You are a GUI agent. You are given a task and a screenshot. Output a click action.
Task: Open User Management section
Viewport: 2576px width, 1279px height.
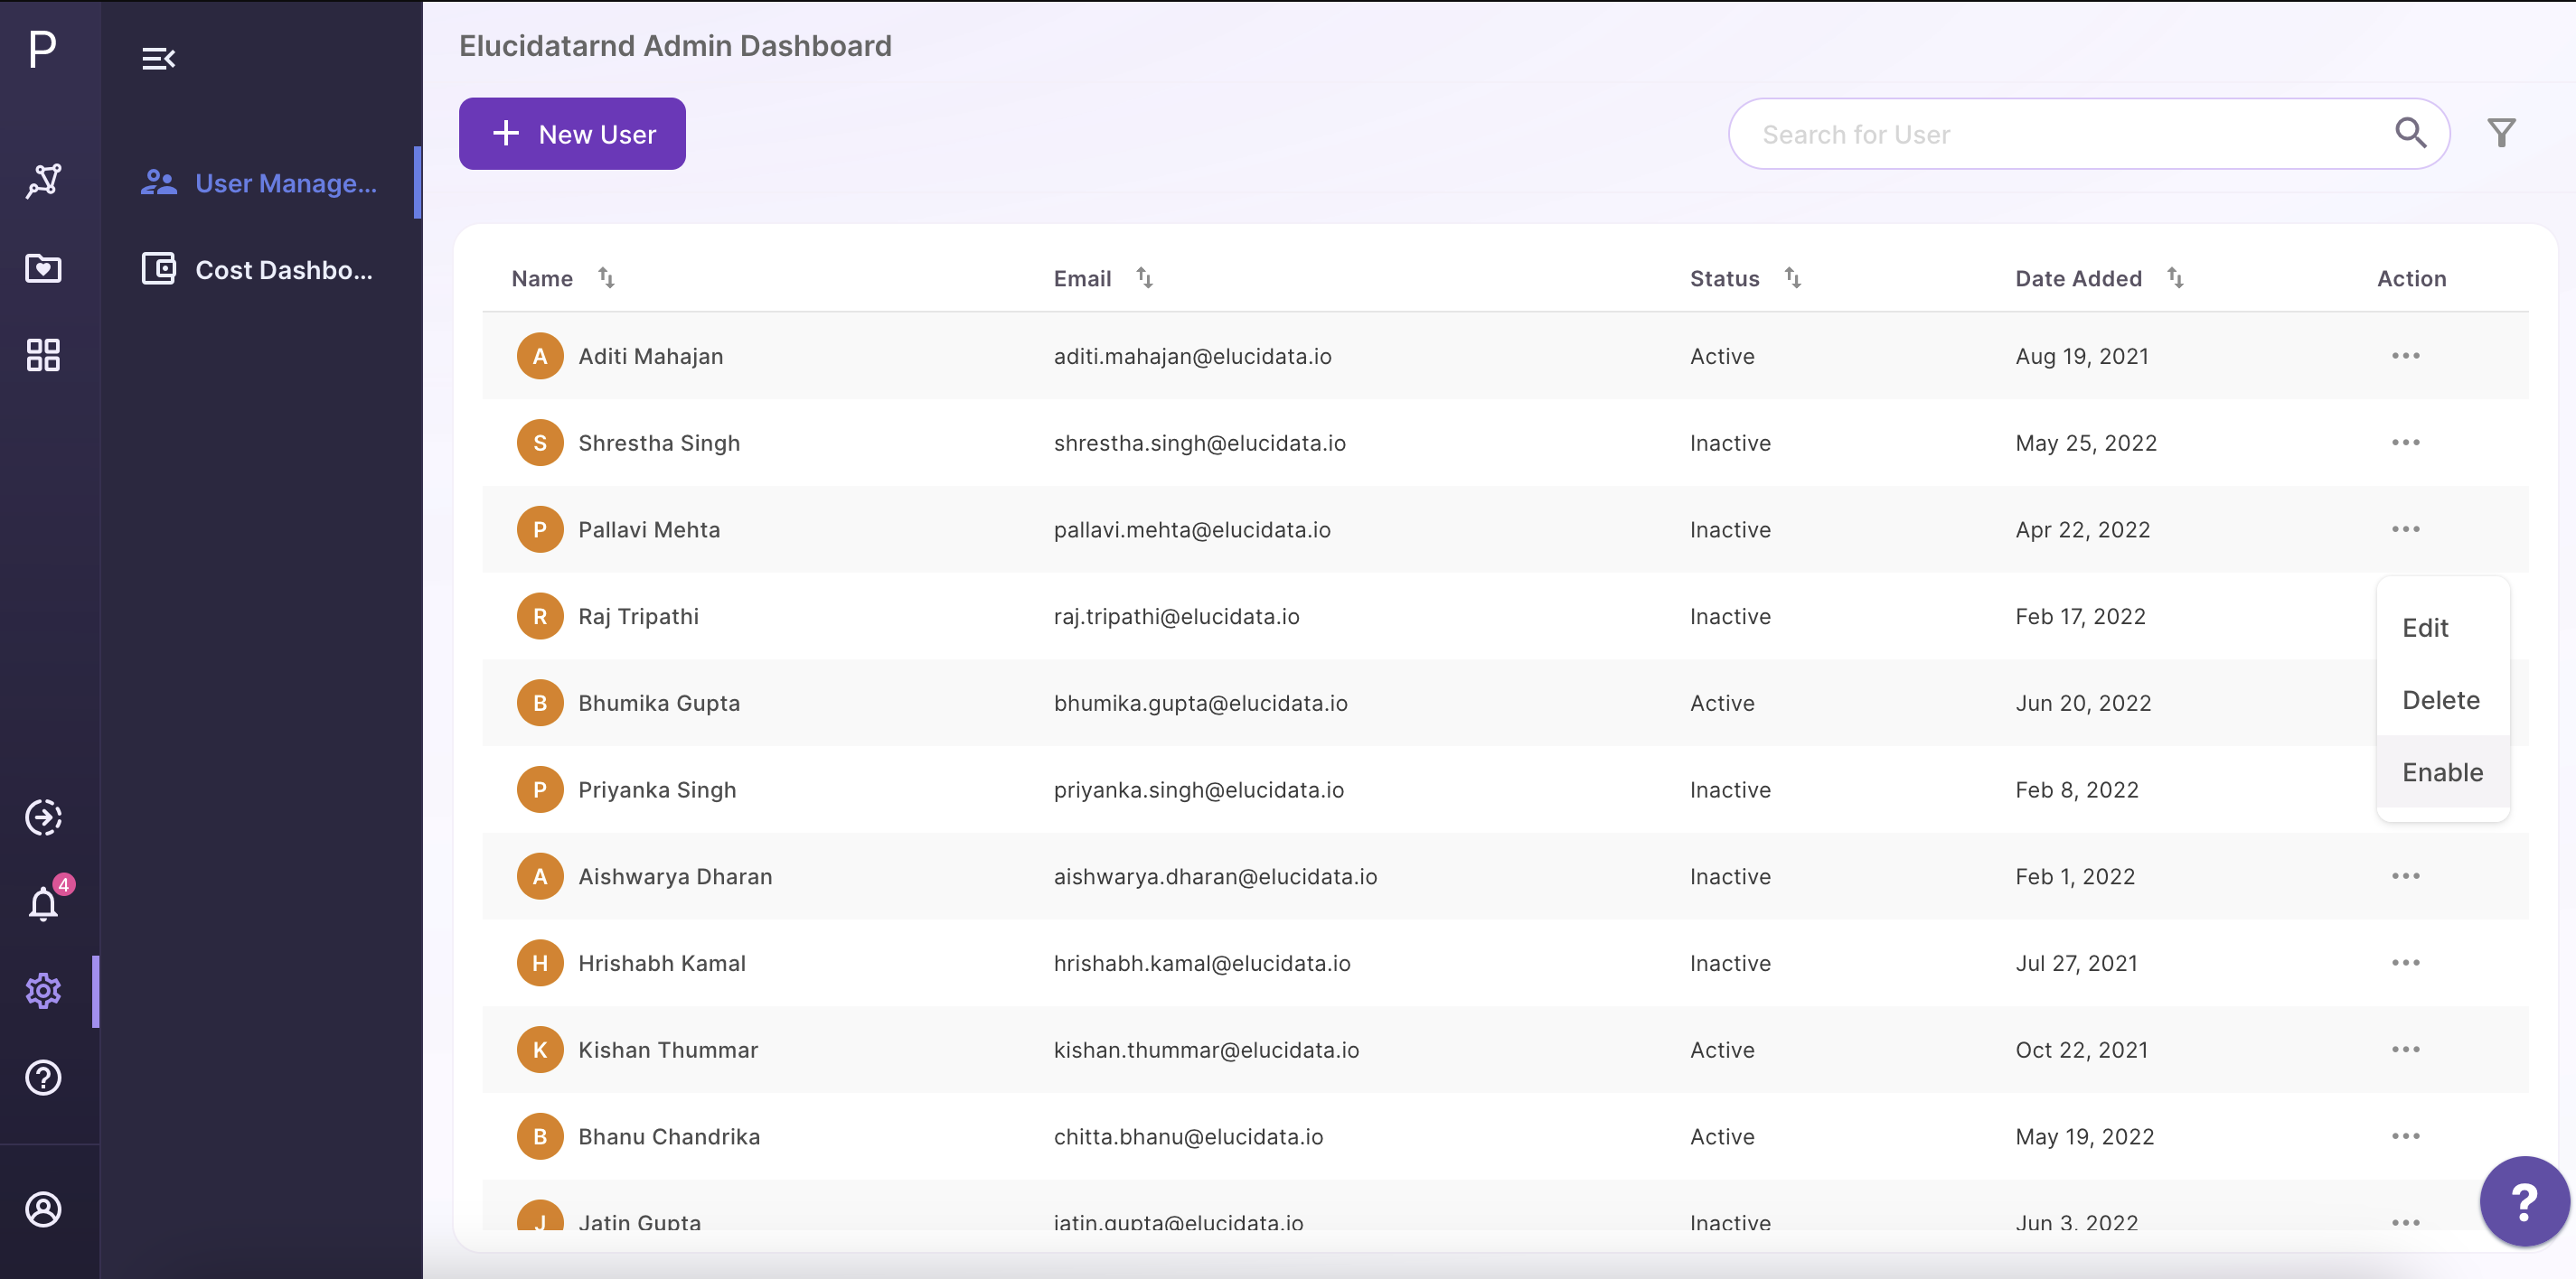point(260,182)
